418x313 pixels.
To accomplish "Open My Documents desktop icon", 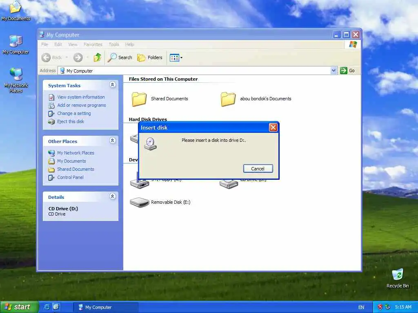I will pyautogui.click(x=16, y=11).
